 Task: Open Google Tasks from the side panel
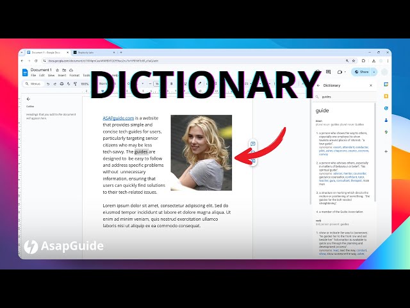pyautogui.click(x=386, y=108)
